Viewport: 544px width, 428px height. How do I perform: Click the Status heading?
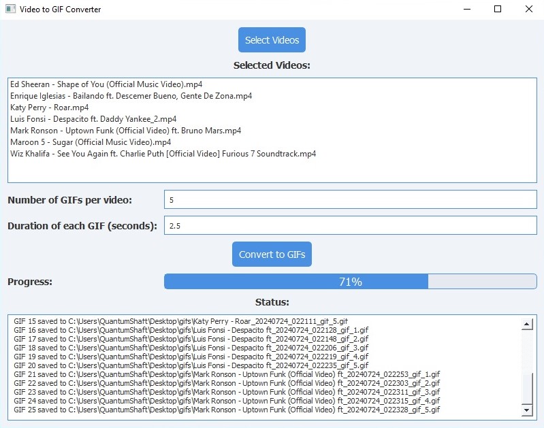pyautogui.click(x=272, y=302)
